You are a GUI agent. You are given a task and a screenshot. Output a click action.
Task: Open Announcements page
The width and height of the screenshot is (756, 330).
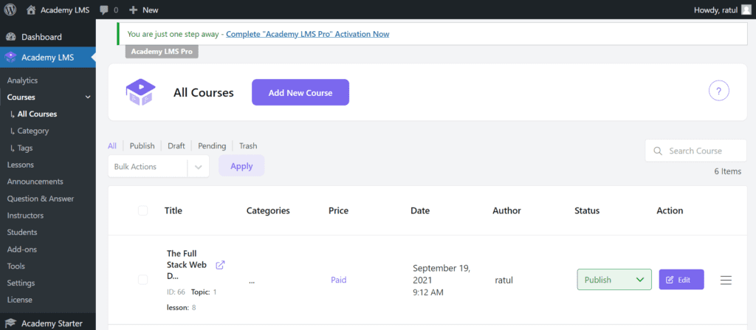tap(35, 182)
